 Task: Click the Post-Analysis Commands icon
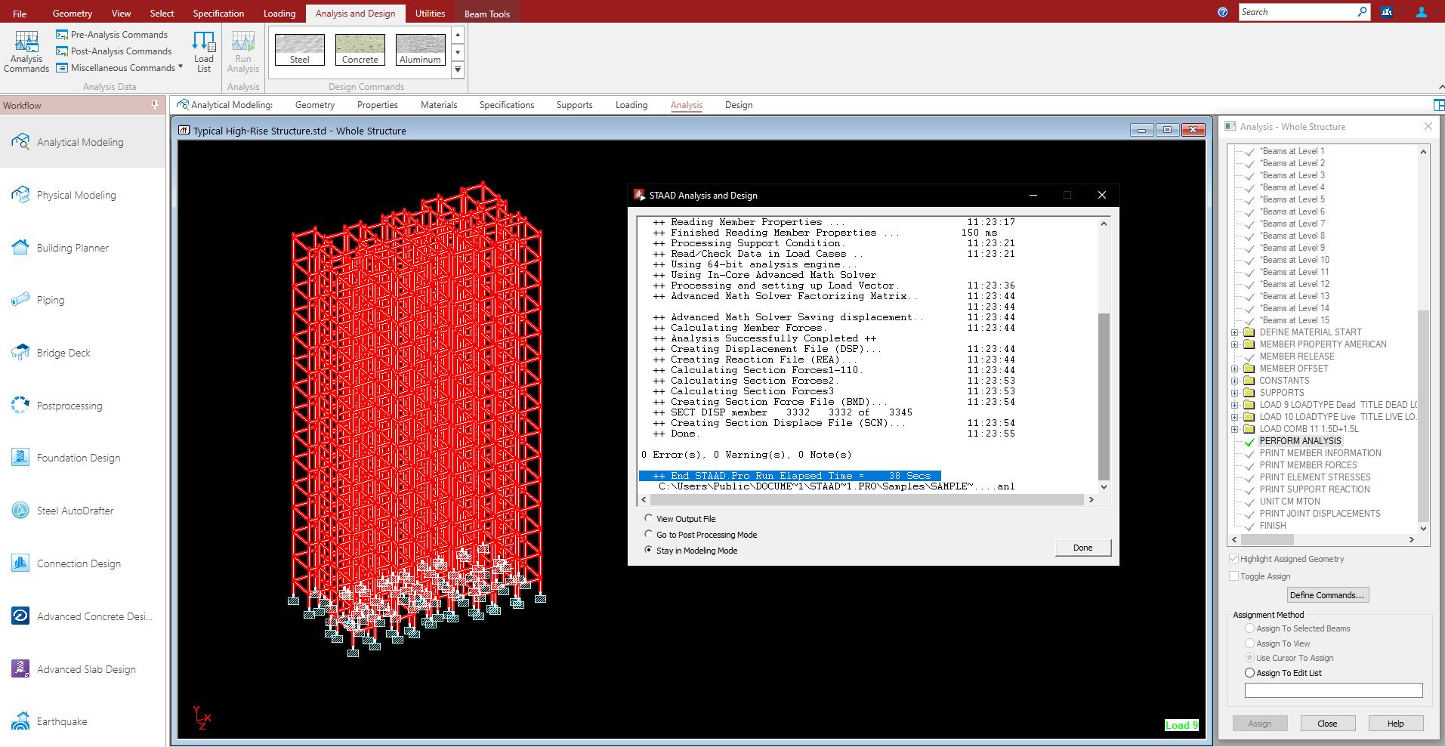62,51
